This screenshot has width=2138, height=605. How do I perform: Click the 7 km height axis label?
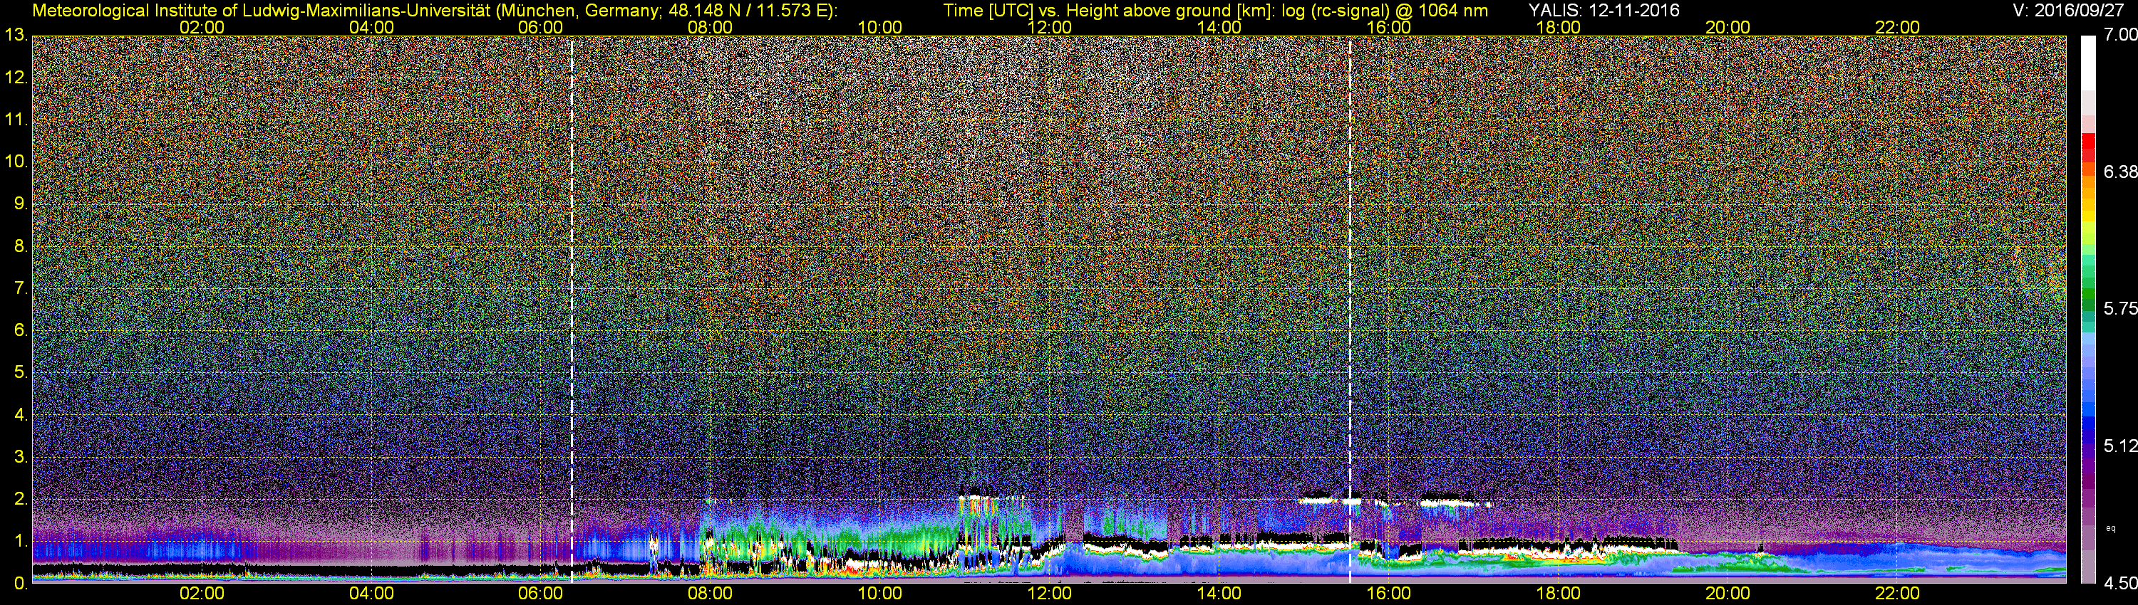(x=21, y=288)
